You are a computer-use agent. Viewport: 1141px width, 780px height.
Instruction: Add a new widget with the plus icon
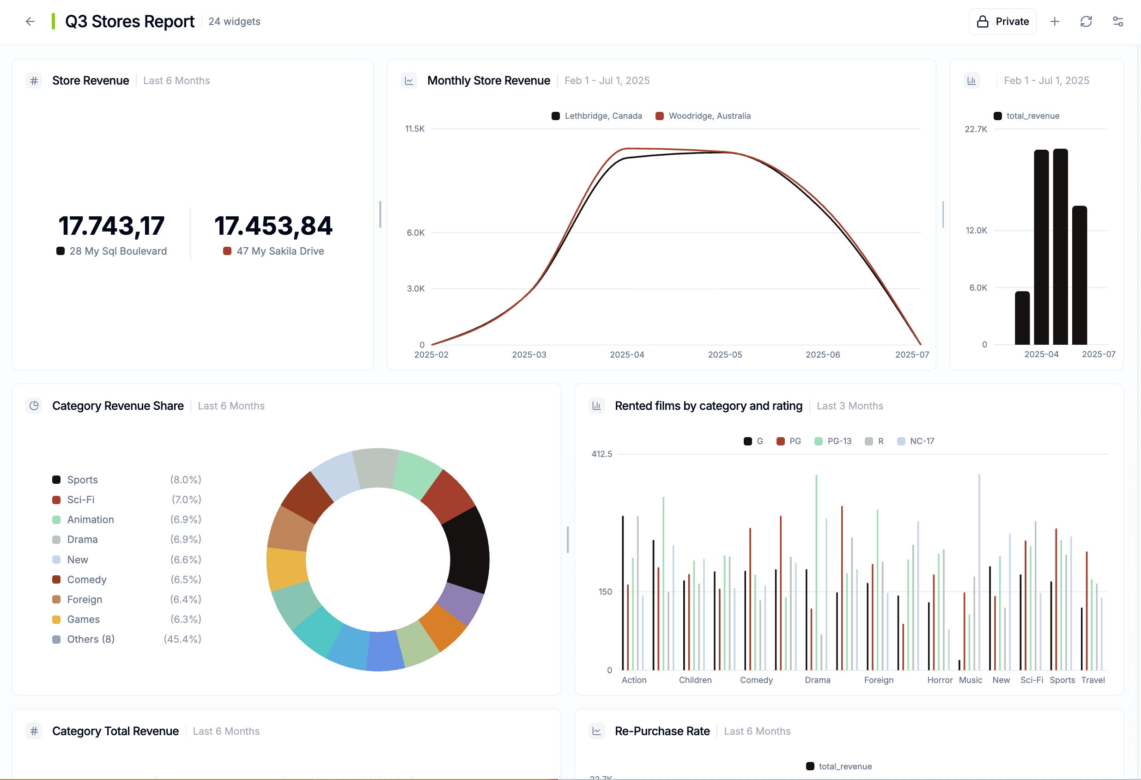pos(1055,21)
